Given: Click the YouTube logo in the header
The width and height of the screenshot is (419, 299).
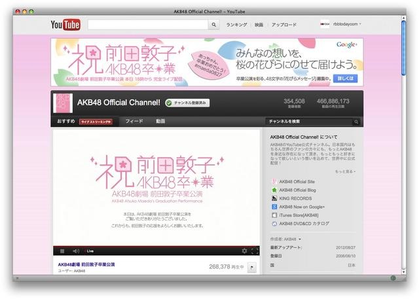Looking at the screenshot, I should 65,25.
